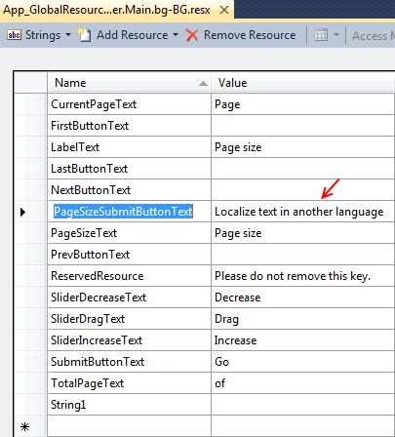Select the SliderDecreaseText name cell
Image resolution: width=395 pixels, height=437 pixels.
coord(129,298)
